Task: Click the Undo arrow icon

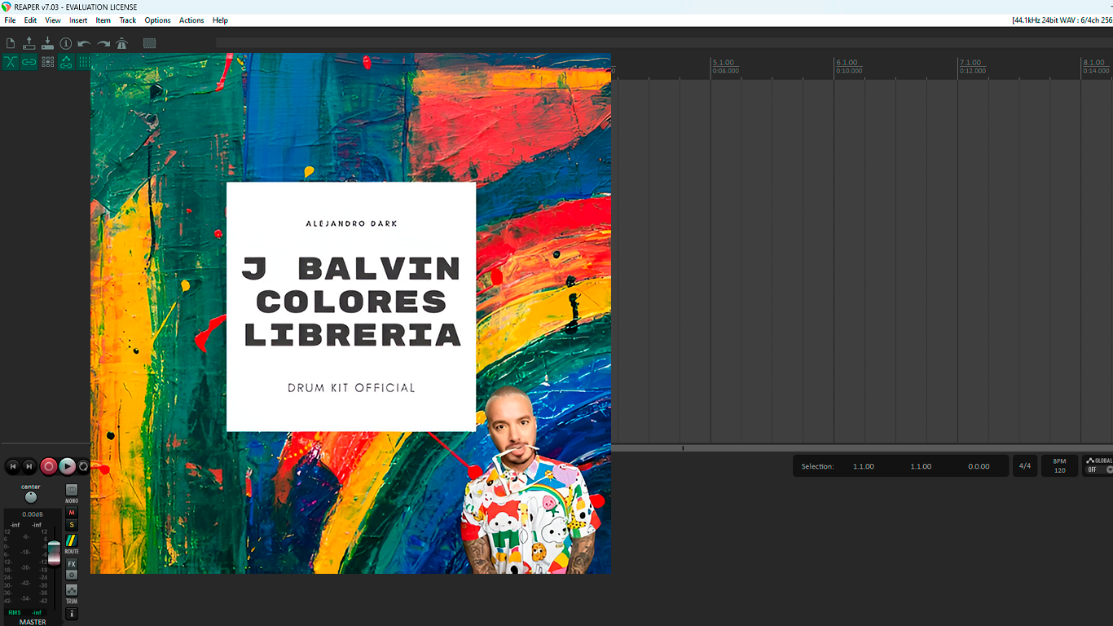Action: (84, 43)
